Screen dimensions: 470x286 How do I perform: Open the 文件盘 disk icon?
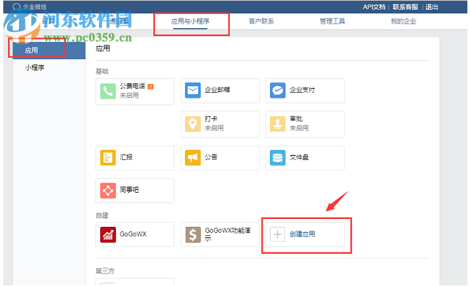pyautogui.click(x=278, y=158)
